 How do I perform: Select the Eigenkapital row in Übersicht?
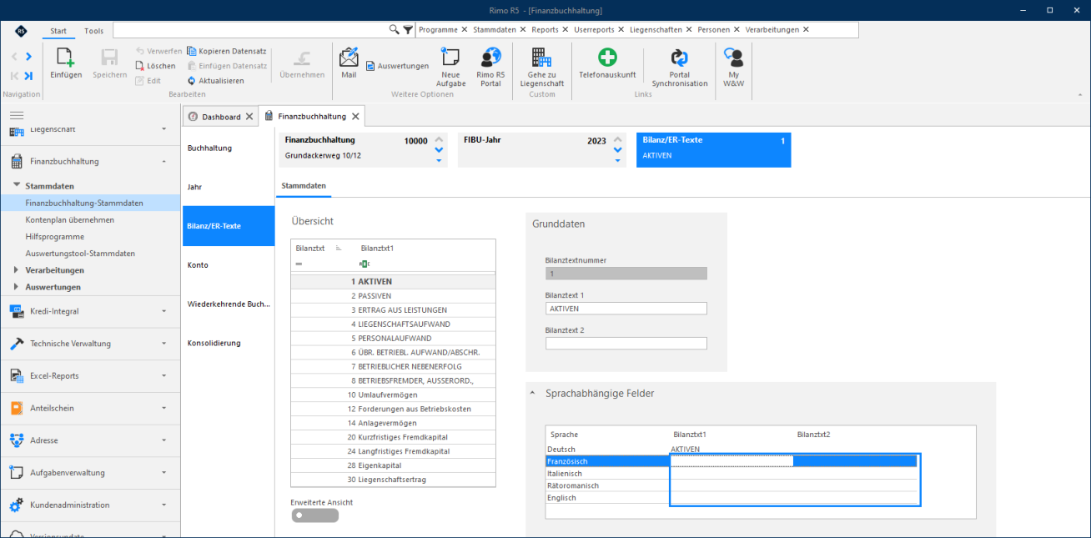(393, 465)
